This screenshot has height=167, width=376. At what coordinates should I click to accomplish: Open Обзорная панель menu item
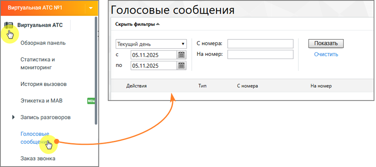[43, 43]
